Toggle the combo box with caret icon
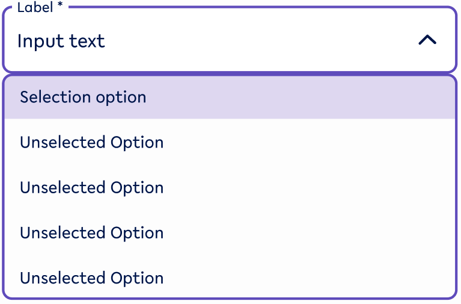Viewport: 461px width, 304px height. click(x=427, y=40)
